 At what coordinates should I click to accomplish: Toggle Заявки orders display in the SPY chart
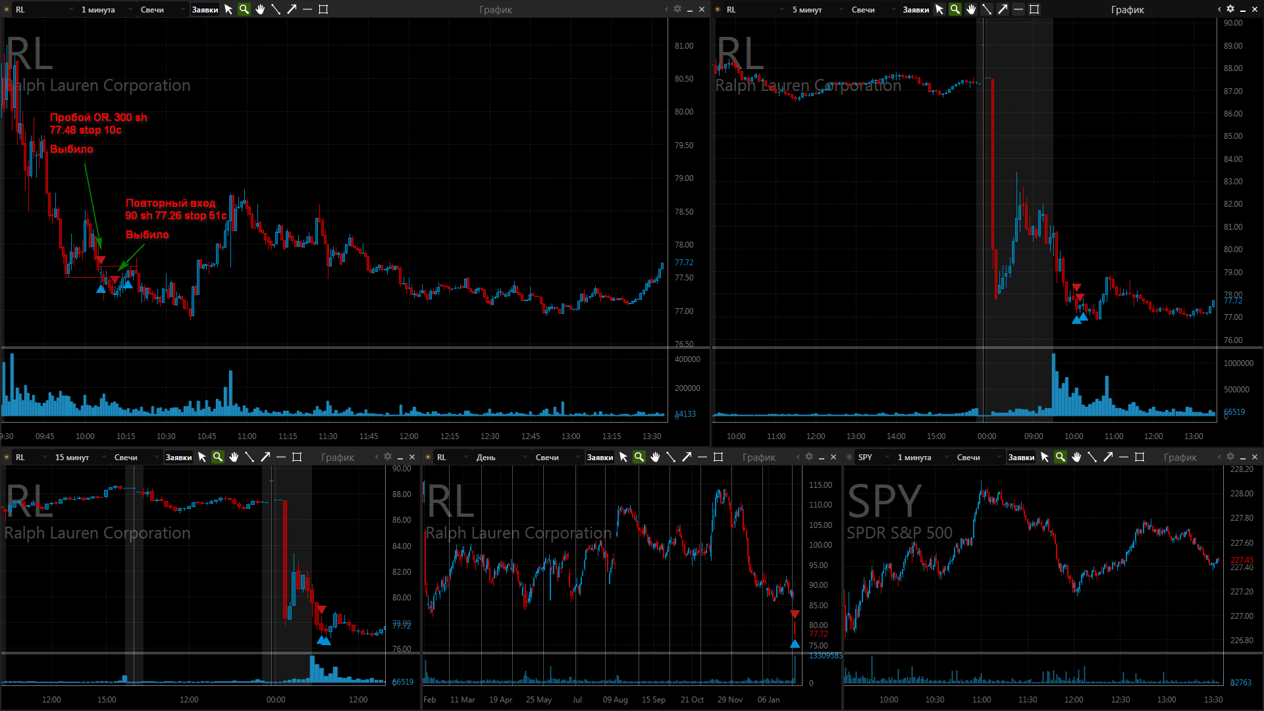click(1021, 457)
